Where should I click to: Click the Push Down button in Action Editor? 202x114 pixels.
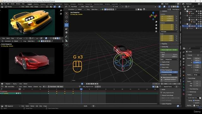(x=52, y=86)
